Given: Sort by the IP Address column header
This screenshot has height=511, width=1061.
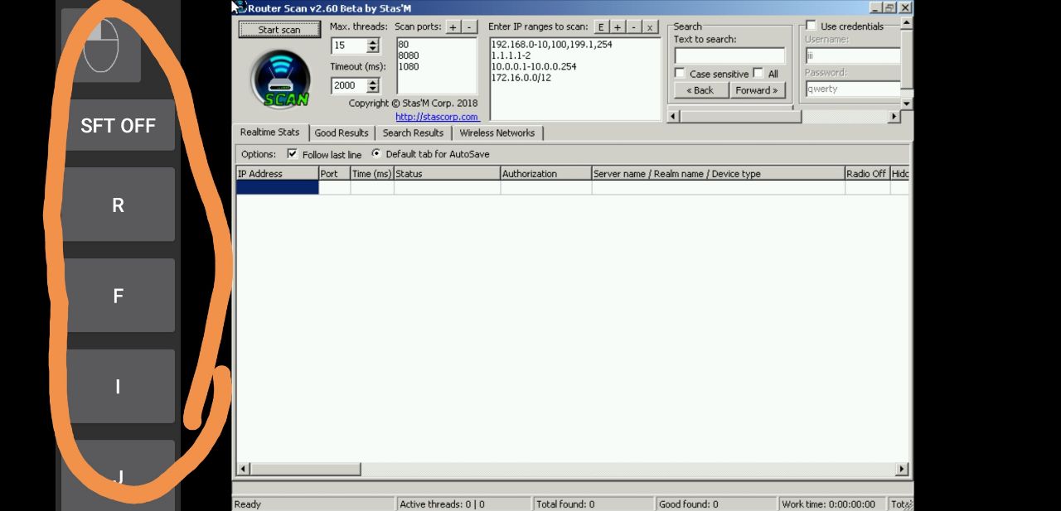Looking at the screenshot, I should pyautogui.click(x=277, y=174).
